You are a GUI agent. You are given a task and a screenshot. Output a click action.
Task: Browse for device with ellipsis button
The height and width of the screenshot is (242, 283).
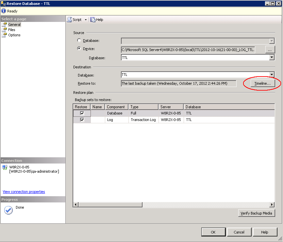pos(270,50)
